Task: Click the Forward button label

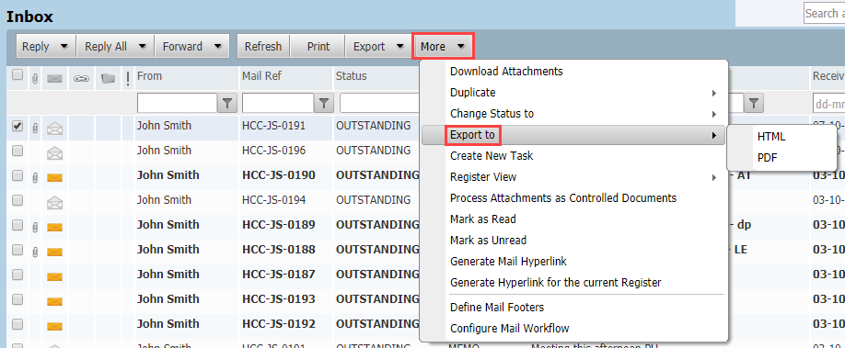Action: (x=182, y=47)
